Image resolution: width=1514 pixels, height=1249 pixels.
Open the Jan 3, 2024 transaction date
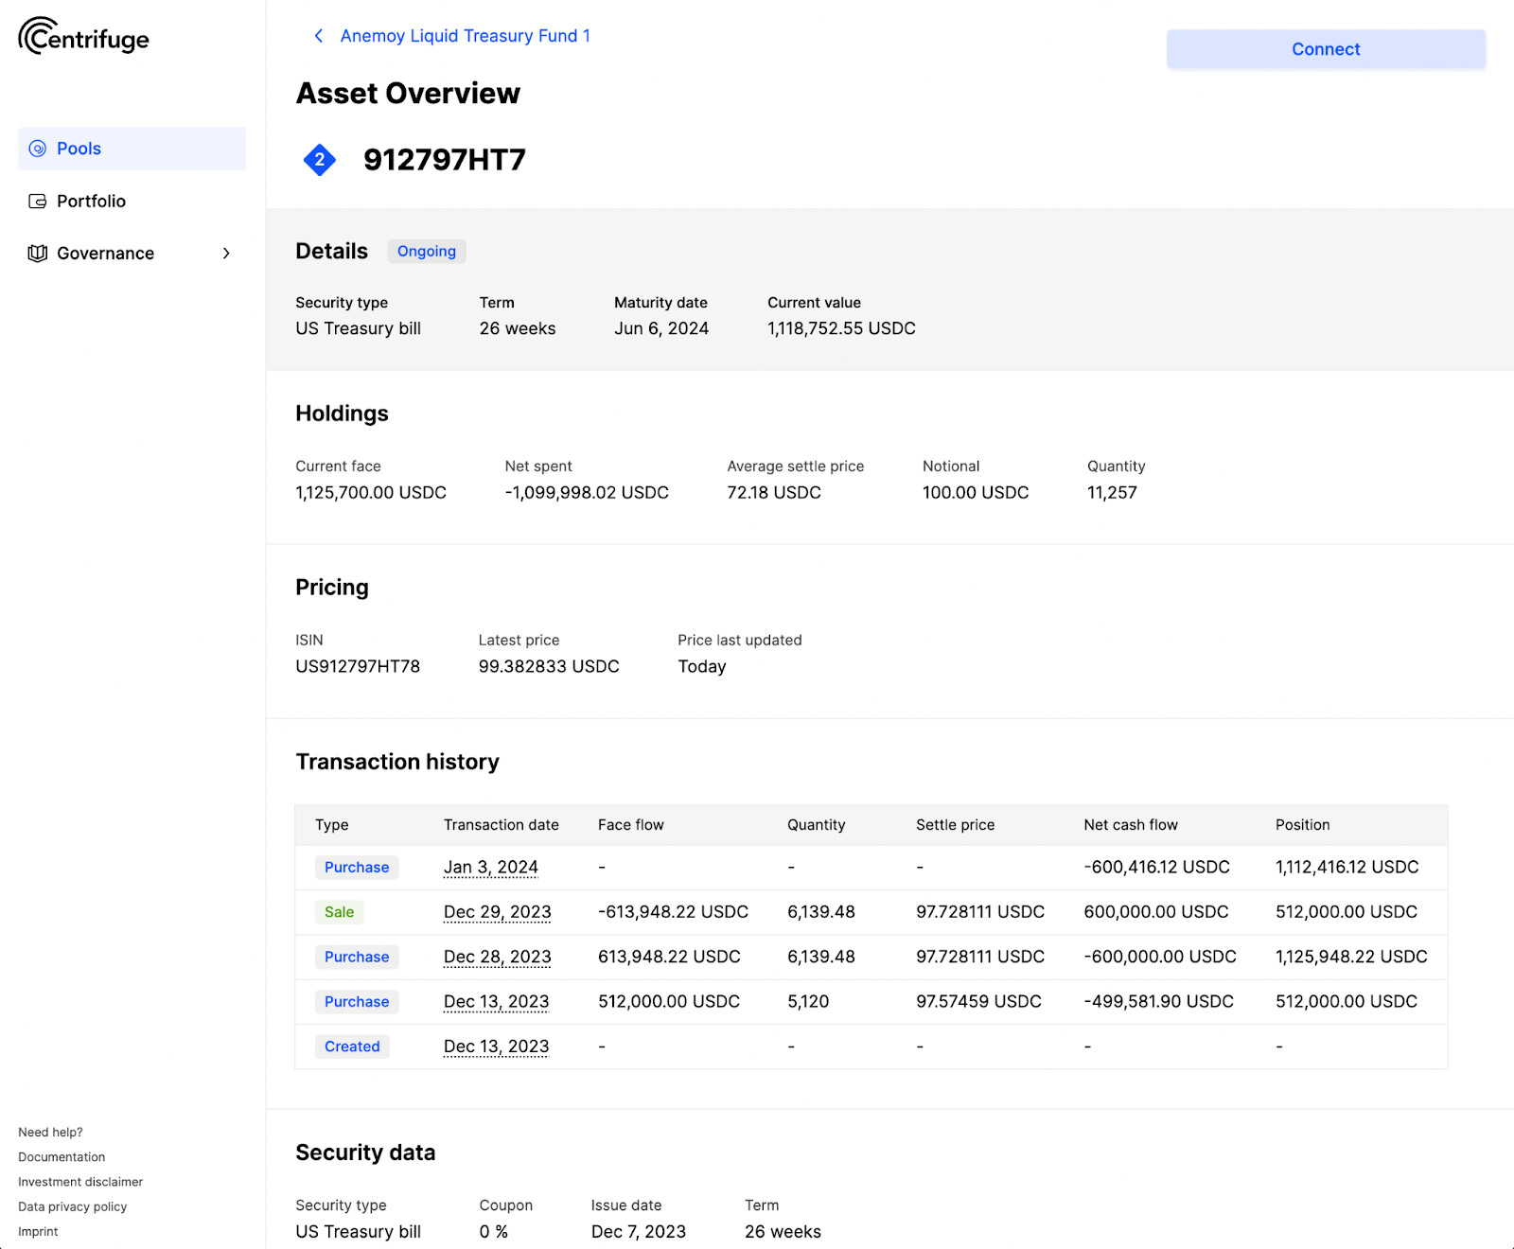(x=490, y=867)
